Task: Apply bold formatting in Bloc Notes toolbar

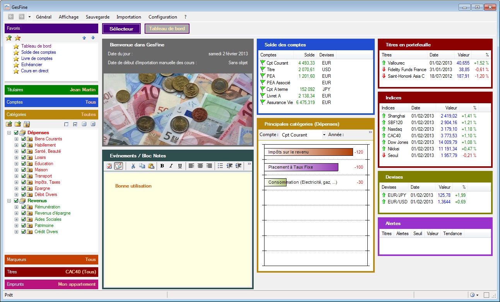Action: [162, 166]
